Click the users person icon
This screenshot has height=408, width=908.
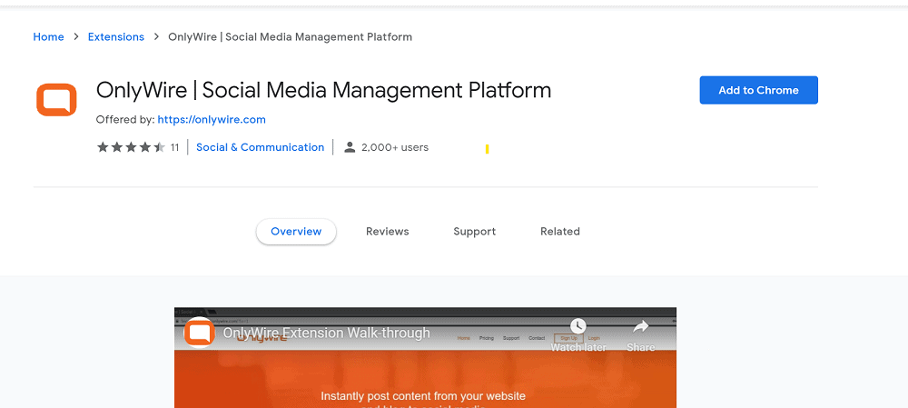[350, 147]
